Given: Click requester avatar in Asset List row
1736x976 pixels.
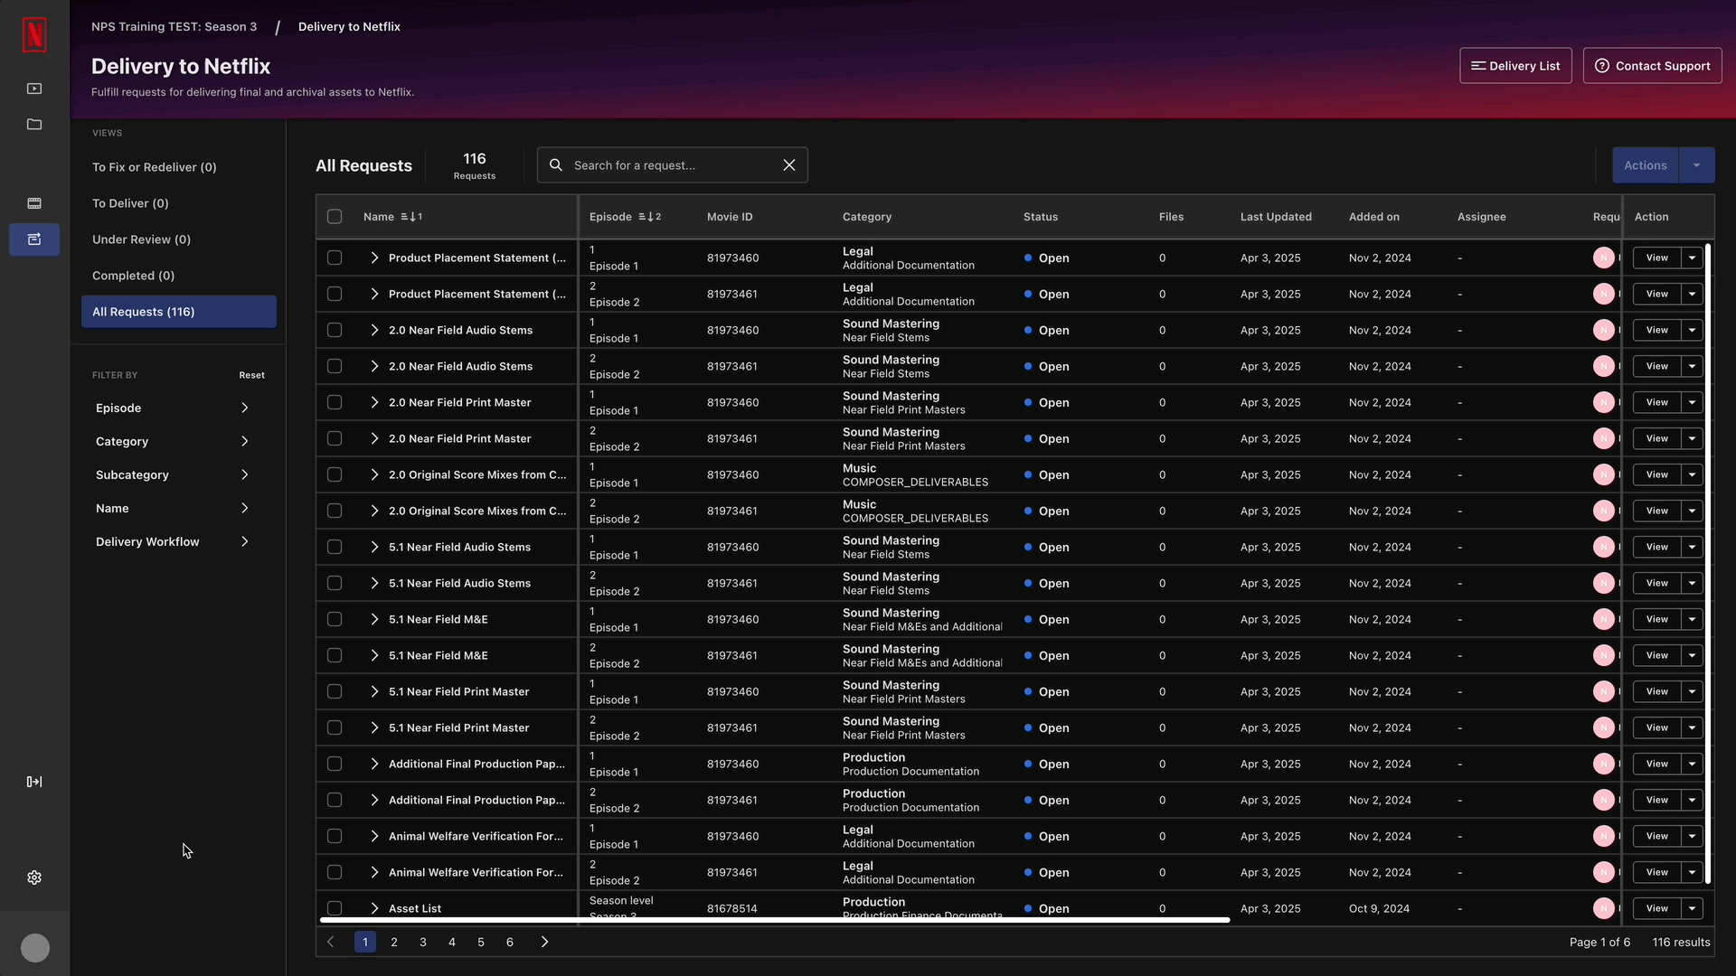Looking at the screenshot, I should tap(1604, 908).
